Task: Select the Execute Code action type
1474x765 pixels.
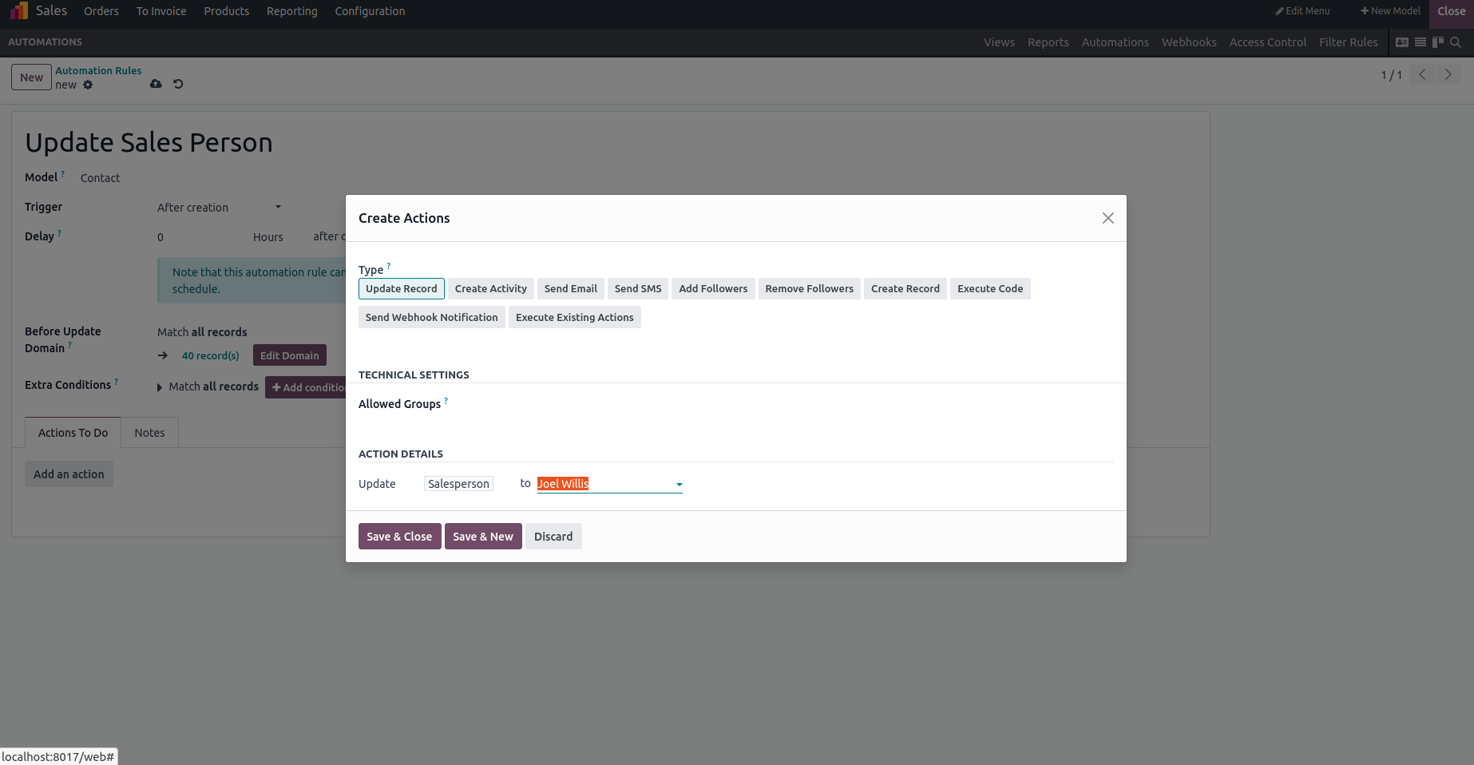Action: [x=990, y=288]
